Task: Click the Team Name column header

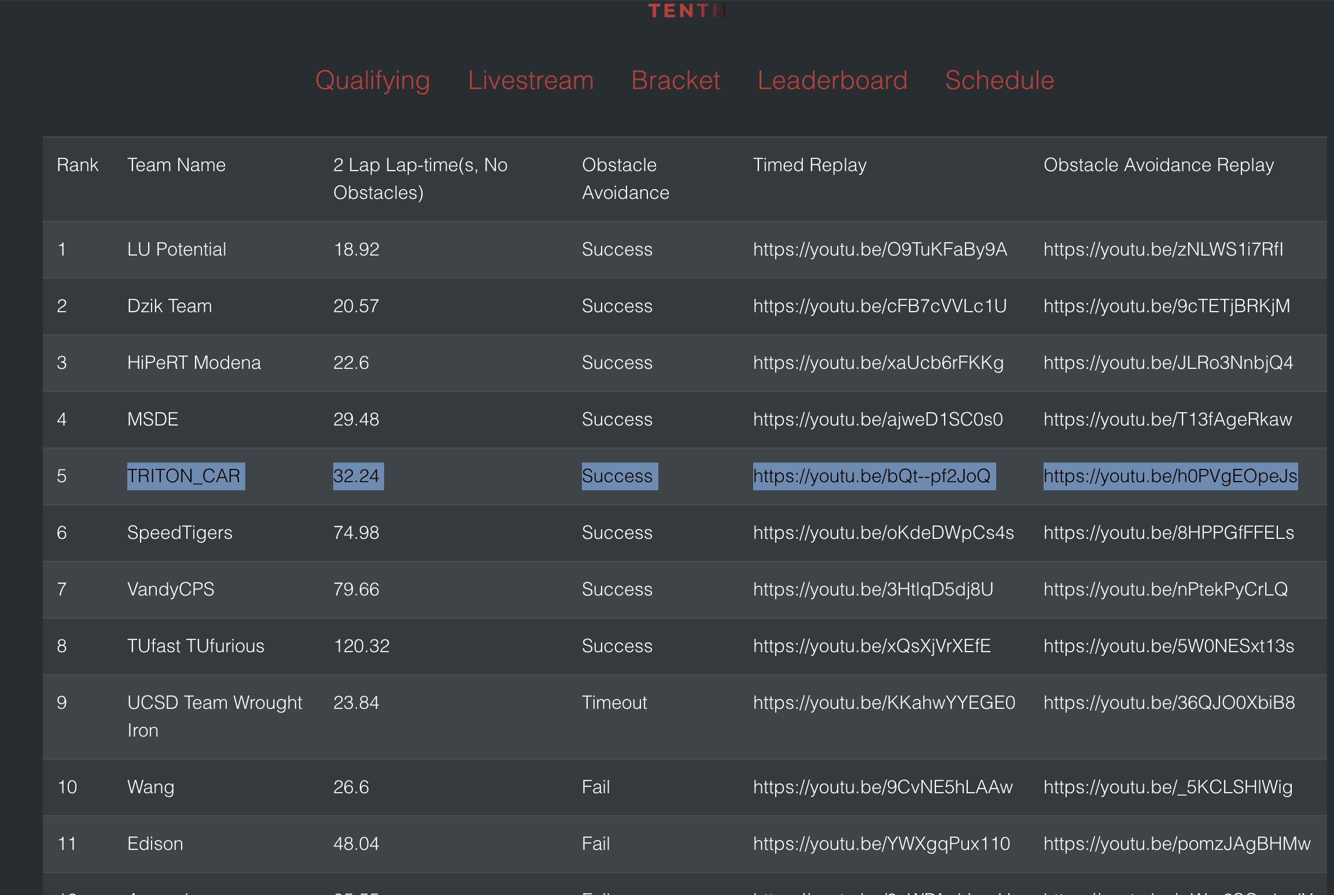Action: click(176, 165)
